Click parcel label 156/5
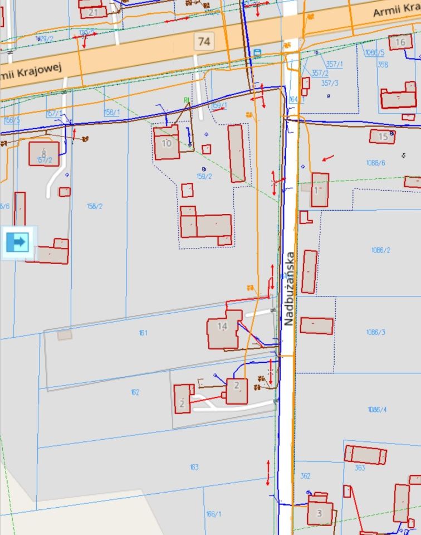The width and height of the screenshot is (421, 535). [12, 120]
